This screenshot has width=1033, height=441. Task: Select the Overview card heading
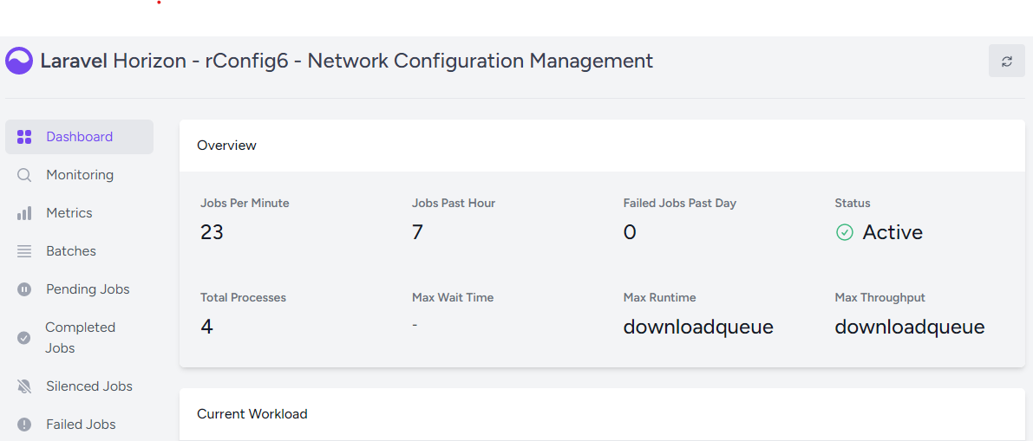226,146
